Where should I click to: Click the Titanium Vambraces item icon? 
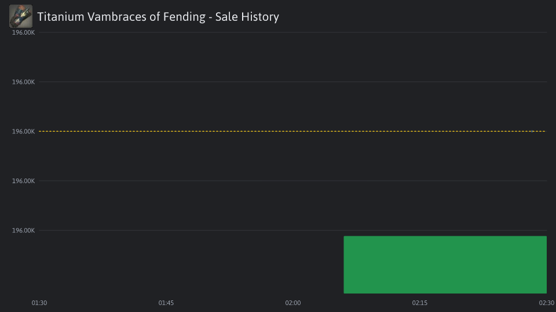21,16
